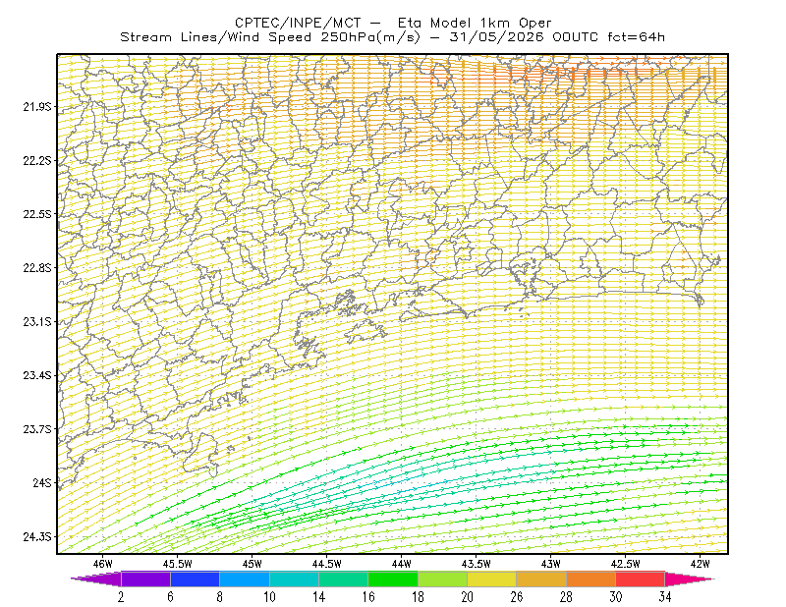The height and width of the screenshot is (607, 786).
Task: Select the lime 18-20 legend block
Action: (443, 579)
